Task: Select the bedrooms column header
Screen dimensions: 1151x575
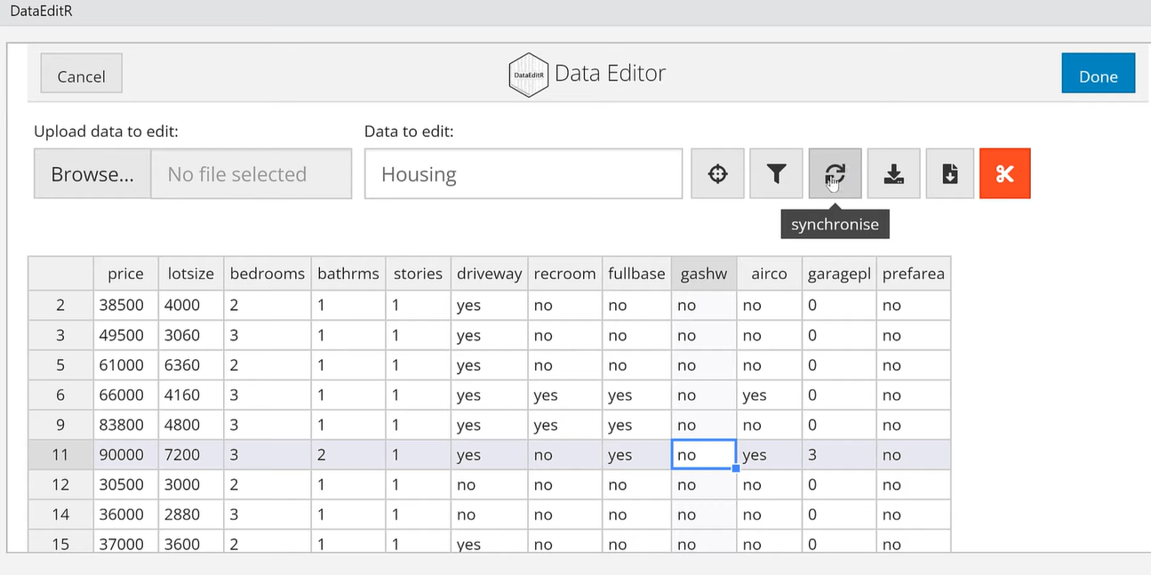Action: (267, 274)
